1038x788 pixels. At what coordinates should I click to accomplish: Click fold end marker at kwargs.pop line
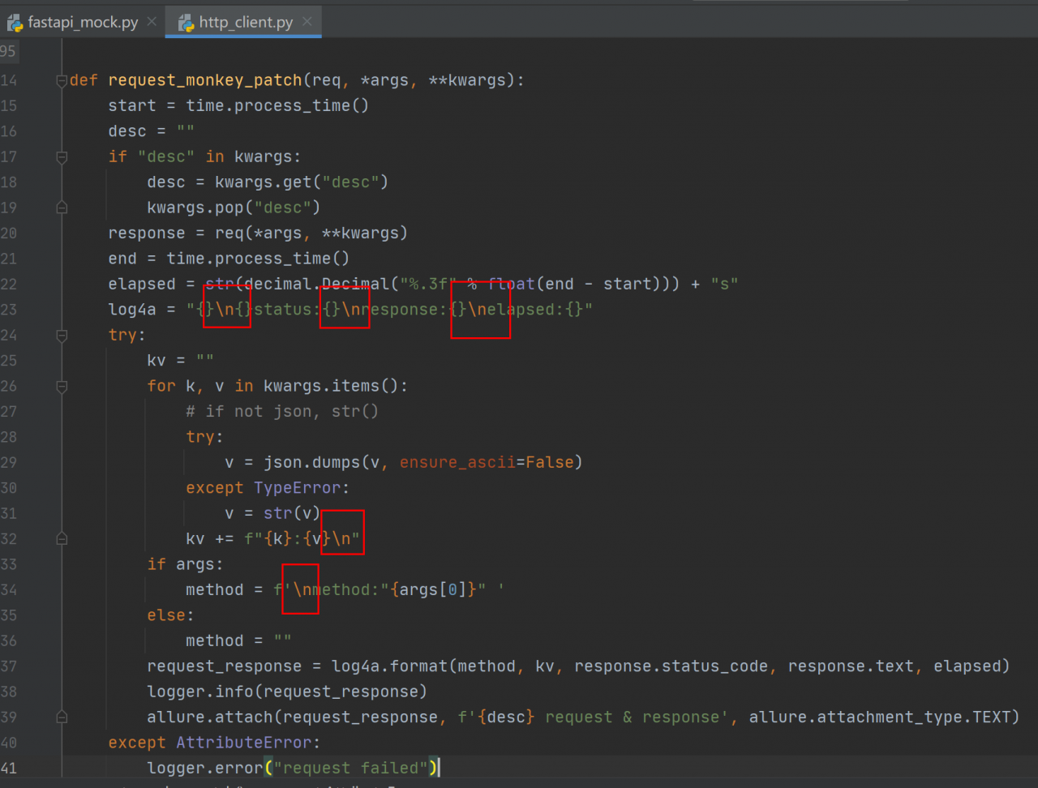(61, 208)
